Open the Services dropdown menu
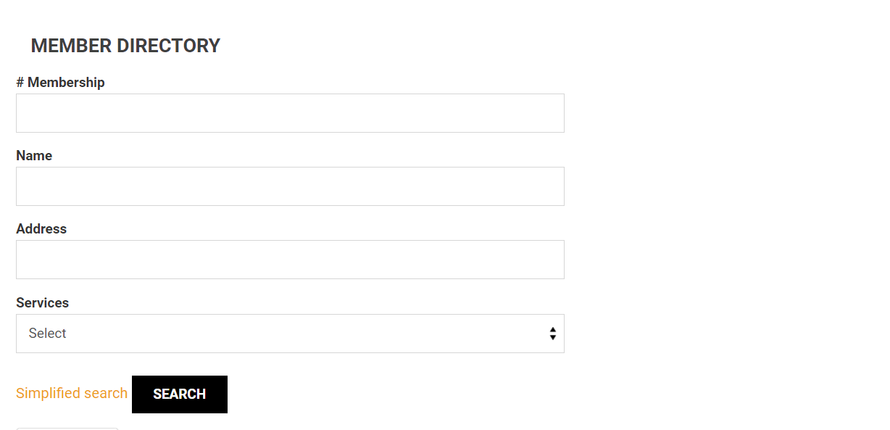This screenshot has width=890, height=430. (290, 334)
